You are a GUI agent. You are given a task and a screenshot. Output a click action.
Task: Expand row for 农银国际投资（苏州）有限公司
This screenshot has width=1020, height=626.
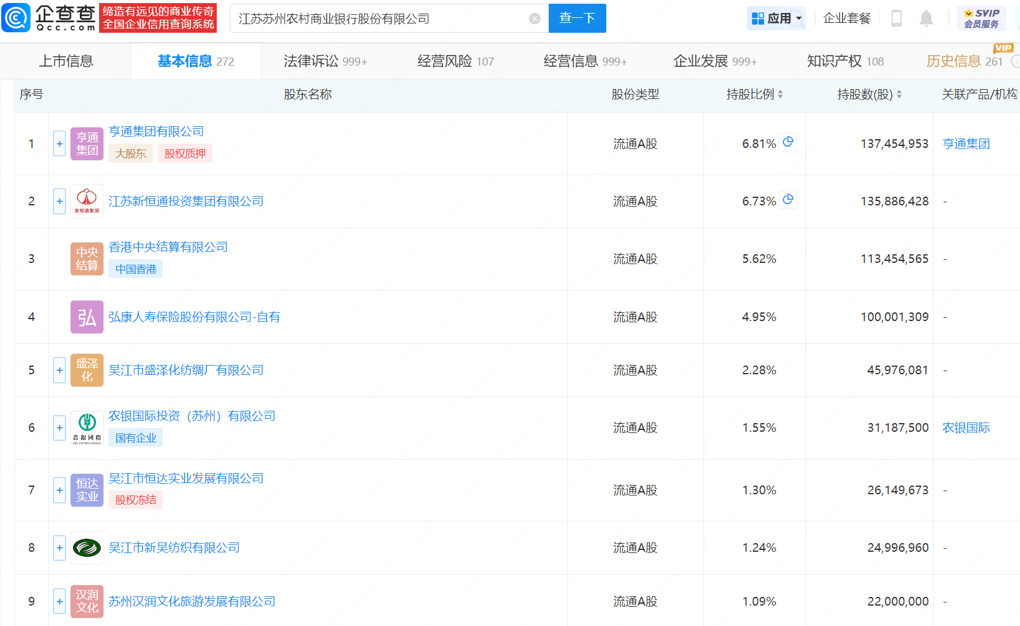point(59,428)
